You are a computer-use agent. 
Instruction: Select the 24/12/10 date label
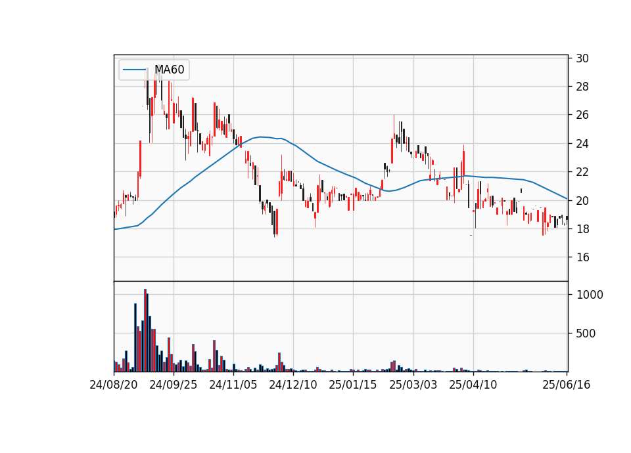coord(293,385)
